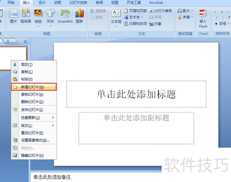Select 复制(C) in the context menu
Screen dimensions: 231x182
click(34, 72)
